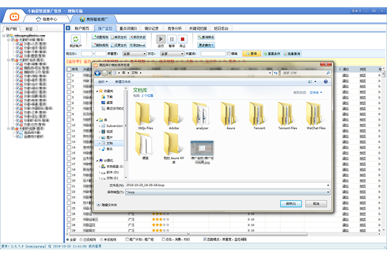Switch to the 竞争分析 tab
The image size is (387, 257).
[174, 28]
